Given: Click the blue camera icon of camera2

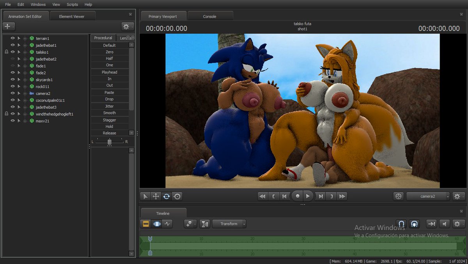Looking at the screenshot, I should (x=32, y=93).
